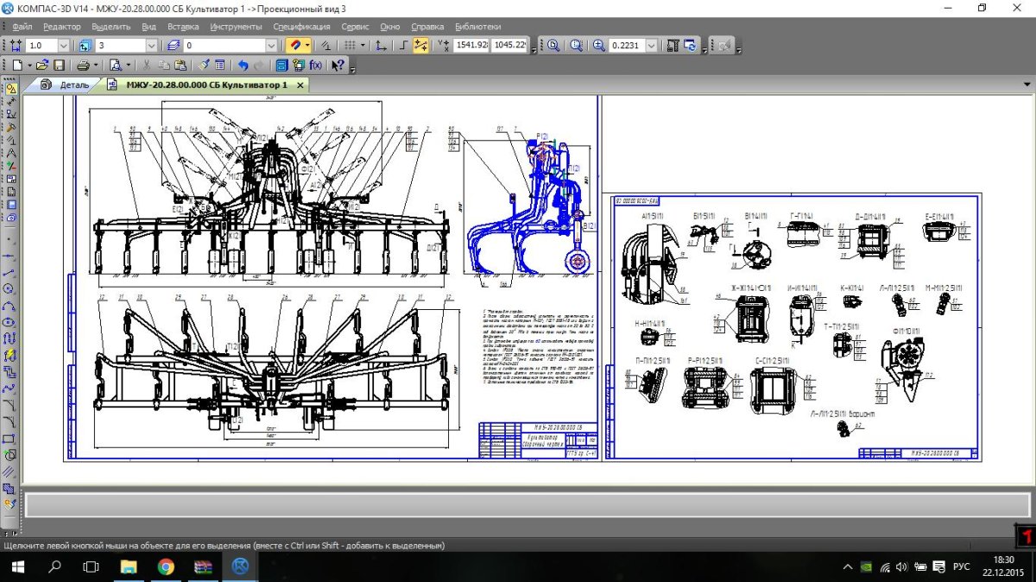The width and height of the screenshot is (1036, 582).
Task: Open Chrome from the Windows taskbar
Action: coord(166,566)
